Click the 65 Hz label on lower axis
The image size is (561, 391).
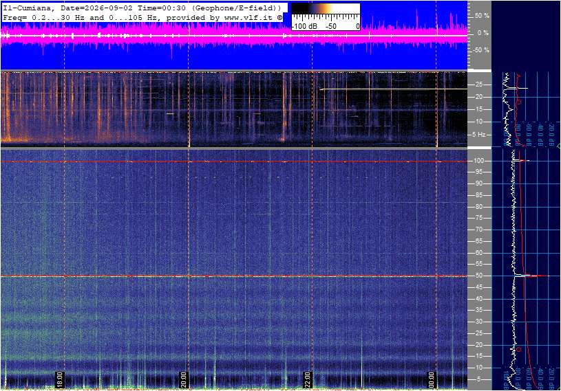point(478,241)
